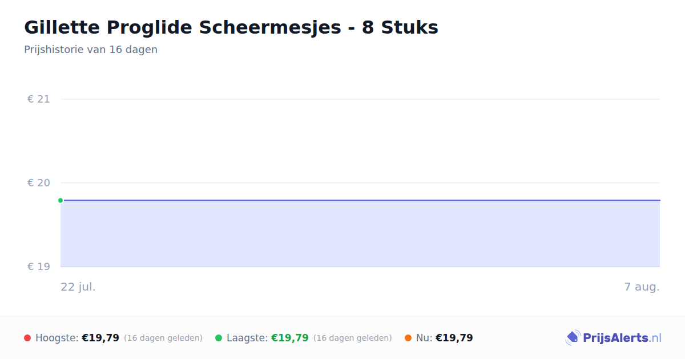
Task: Click the orange dot beside Nu
Action: pyautogui.click(x=408, y=338)
